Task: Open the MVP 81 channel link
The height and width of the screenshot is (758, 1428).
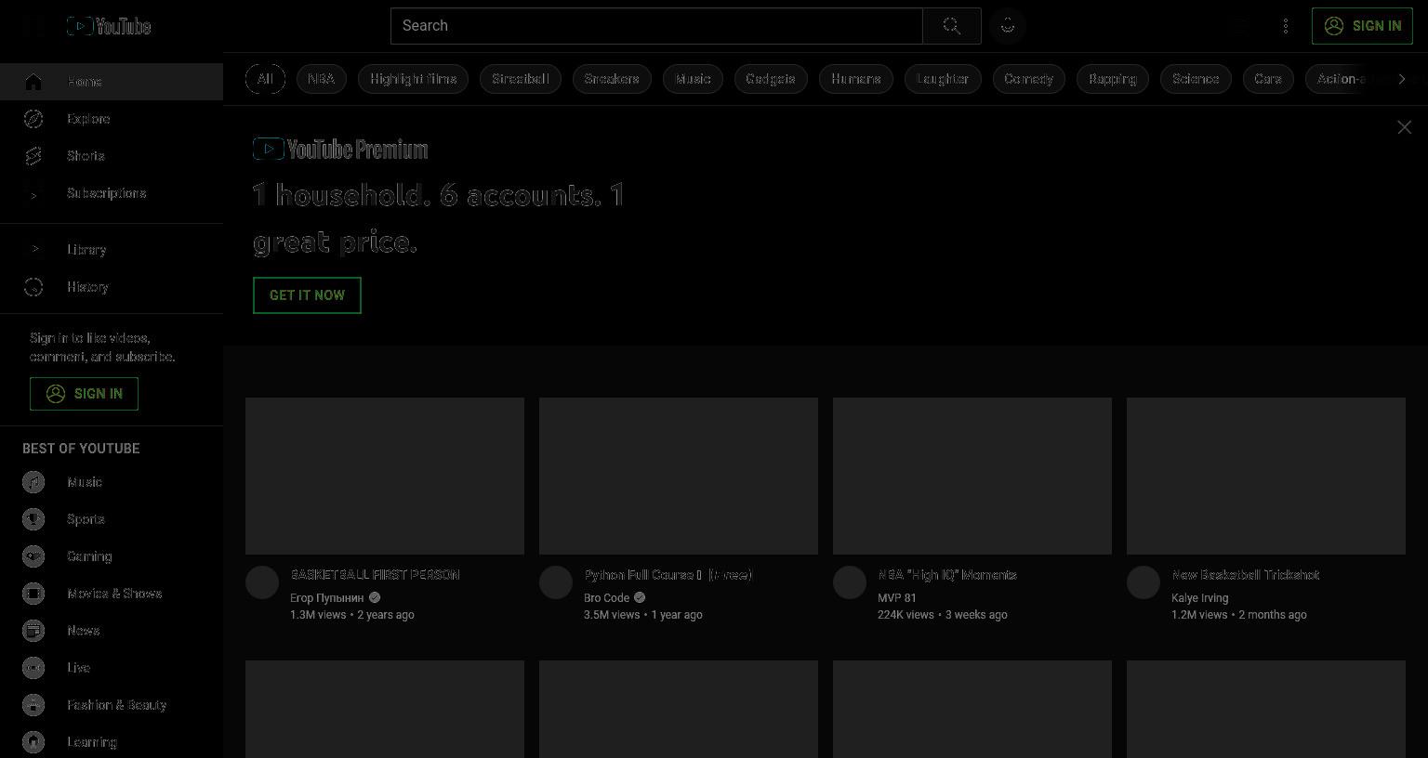Action: point(897,598)
